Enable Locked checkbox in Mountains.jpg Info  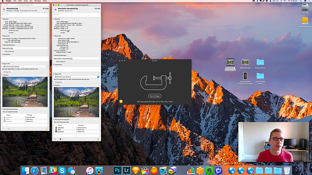[x=8, y=32]
